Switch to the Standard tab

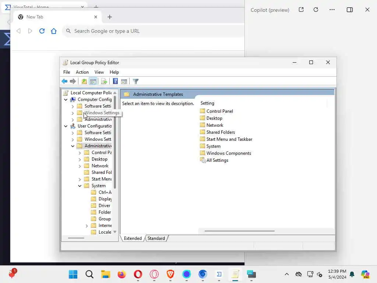(x=156, y=238)
